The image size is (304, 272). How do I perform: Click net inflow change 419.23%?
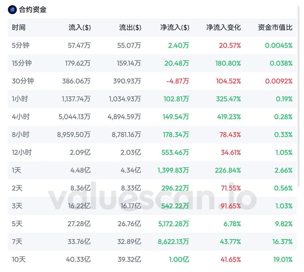pos(229,117)
